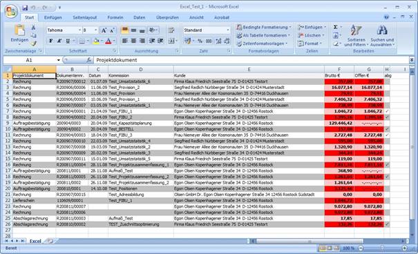Toggle underline formatting (U)
The width and height of the screenshot is (418, 254).
click(68, 41)
